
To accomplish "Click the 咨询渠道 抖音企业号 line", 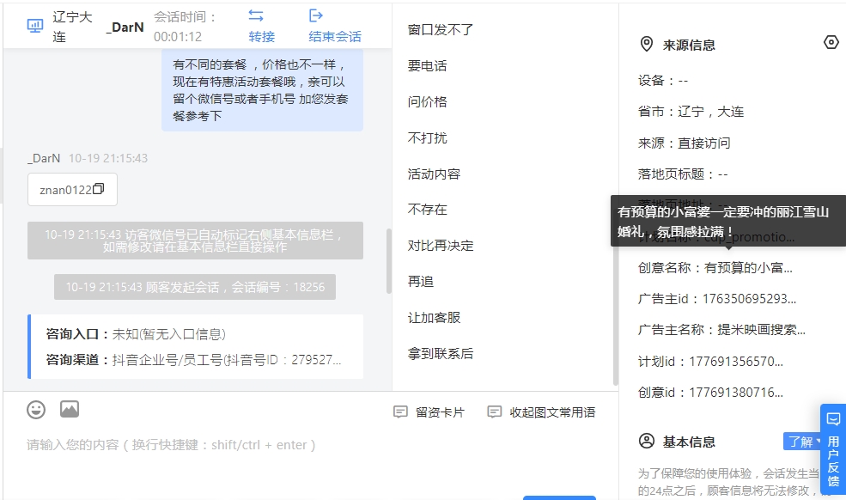I will coord(194,360).
